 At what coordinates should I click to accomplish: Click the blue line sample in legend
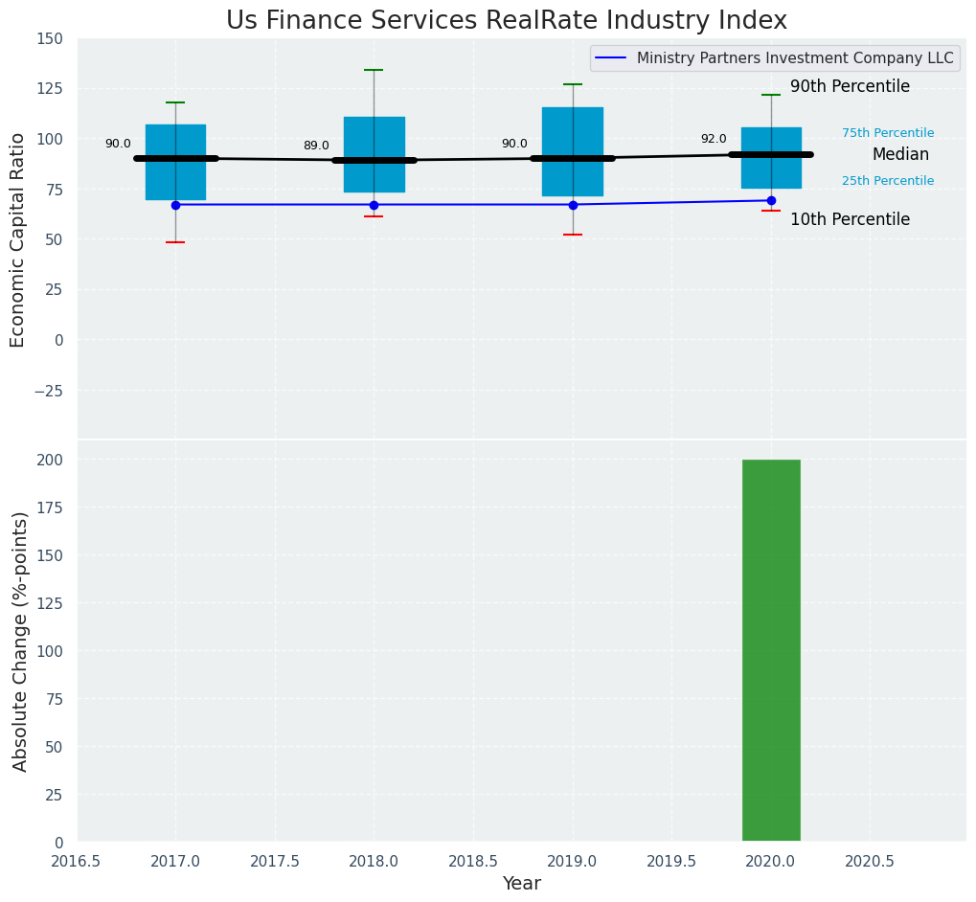[611, 58]
